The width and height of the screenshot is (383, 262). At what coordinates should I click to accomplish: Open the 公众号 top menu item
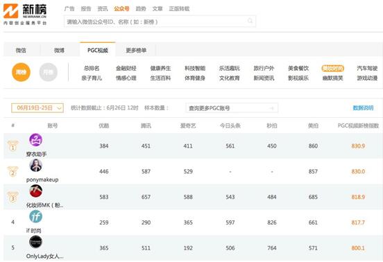(x=121, y=9)
